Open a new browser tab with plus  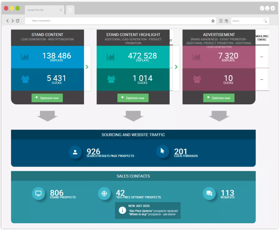pyautogui.click(x=70, y=10)
